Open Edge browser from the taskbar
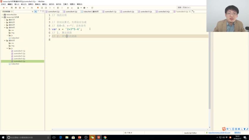The height and width of the screenshot is (140, 249). (61, 137)
